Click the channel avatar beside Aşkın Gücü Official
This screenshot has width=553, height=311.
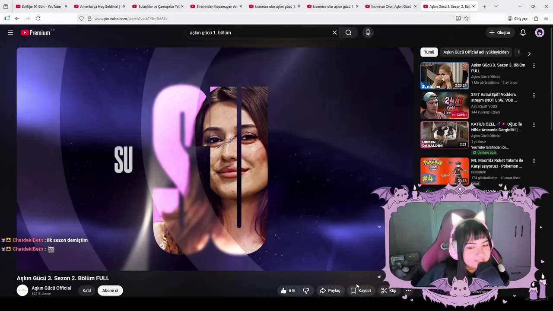[22, 291]
